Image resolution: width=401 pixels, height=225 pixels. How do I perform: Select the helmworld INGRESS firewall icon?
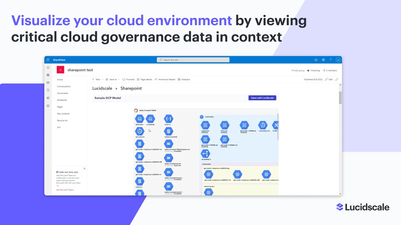[225, 125]
